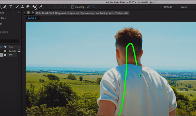The image size is (196, 116).
Task: Open the Learn workspace
Action: tap(184, 7)
